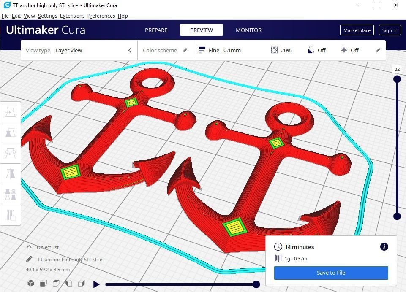The width and height of the screenshot is (406, 292).
Task: Click the 14 minutes print time
Action: click(299, 247)
